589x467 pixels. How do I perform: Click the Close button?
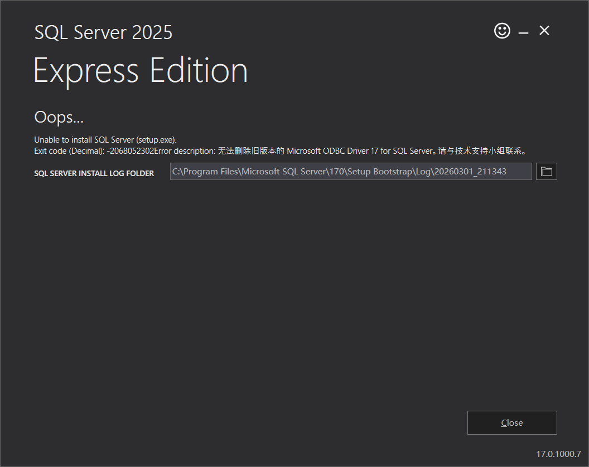512,423
